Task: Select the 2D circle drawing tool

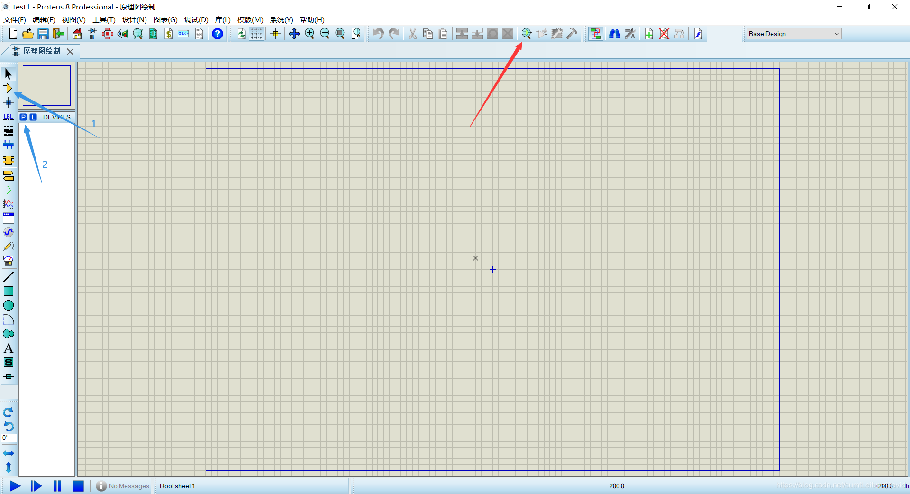Action: click(x=9, y=305)
